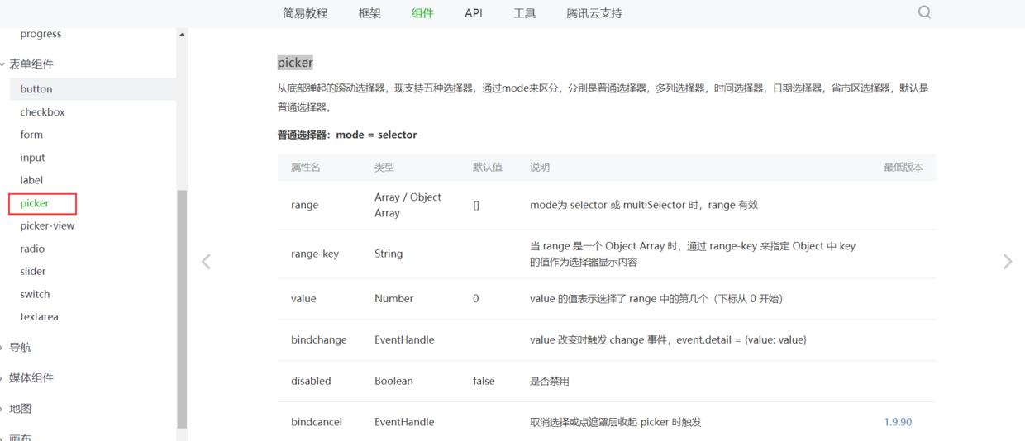This screenshot has height=441, width=1025.
Task: Select the 组件 tab
Action: (422, 13)
